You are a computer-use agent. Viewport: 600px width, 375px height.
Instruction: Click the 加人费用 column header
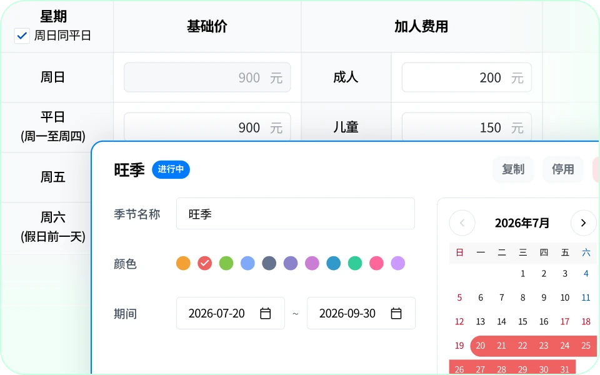[421, 26]
